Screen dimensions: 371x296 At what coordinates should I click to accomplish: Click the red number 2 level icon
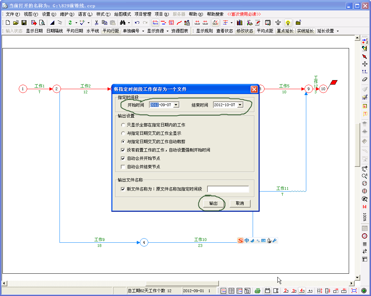286,290
